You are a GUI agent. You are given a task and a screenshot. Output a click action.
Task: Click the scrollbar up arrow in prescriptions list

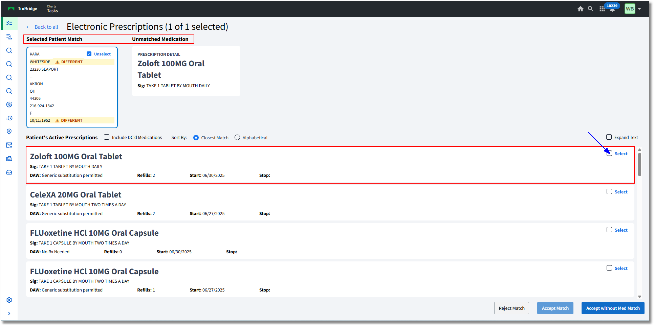[x=639, y=149]
